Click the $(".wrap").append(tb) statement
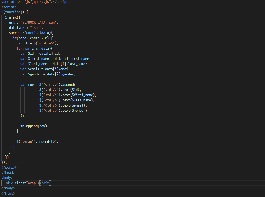This screenshot has height=197, width=265. [x=38, y=142]
